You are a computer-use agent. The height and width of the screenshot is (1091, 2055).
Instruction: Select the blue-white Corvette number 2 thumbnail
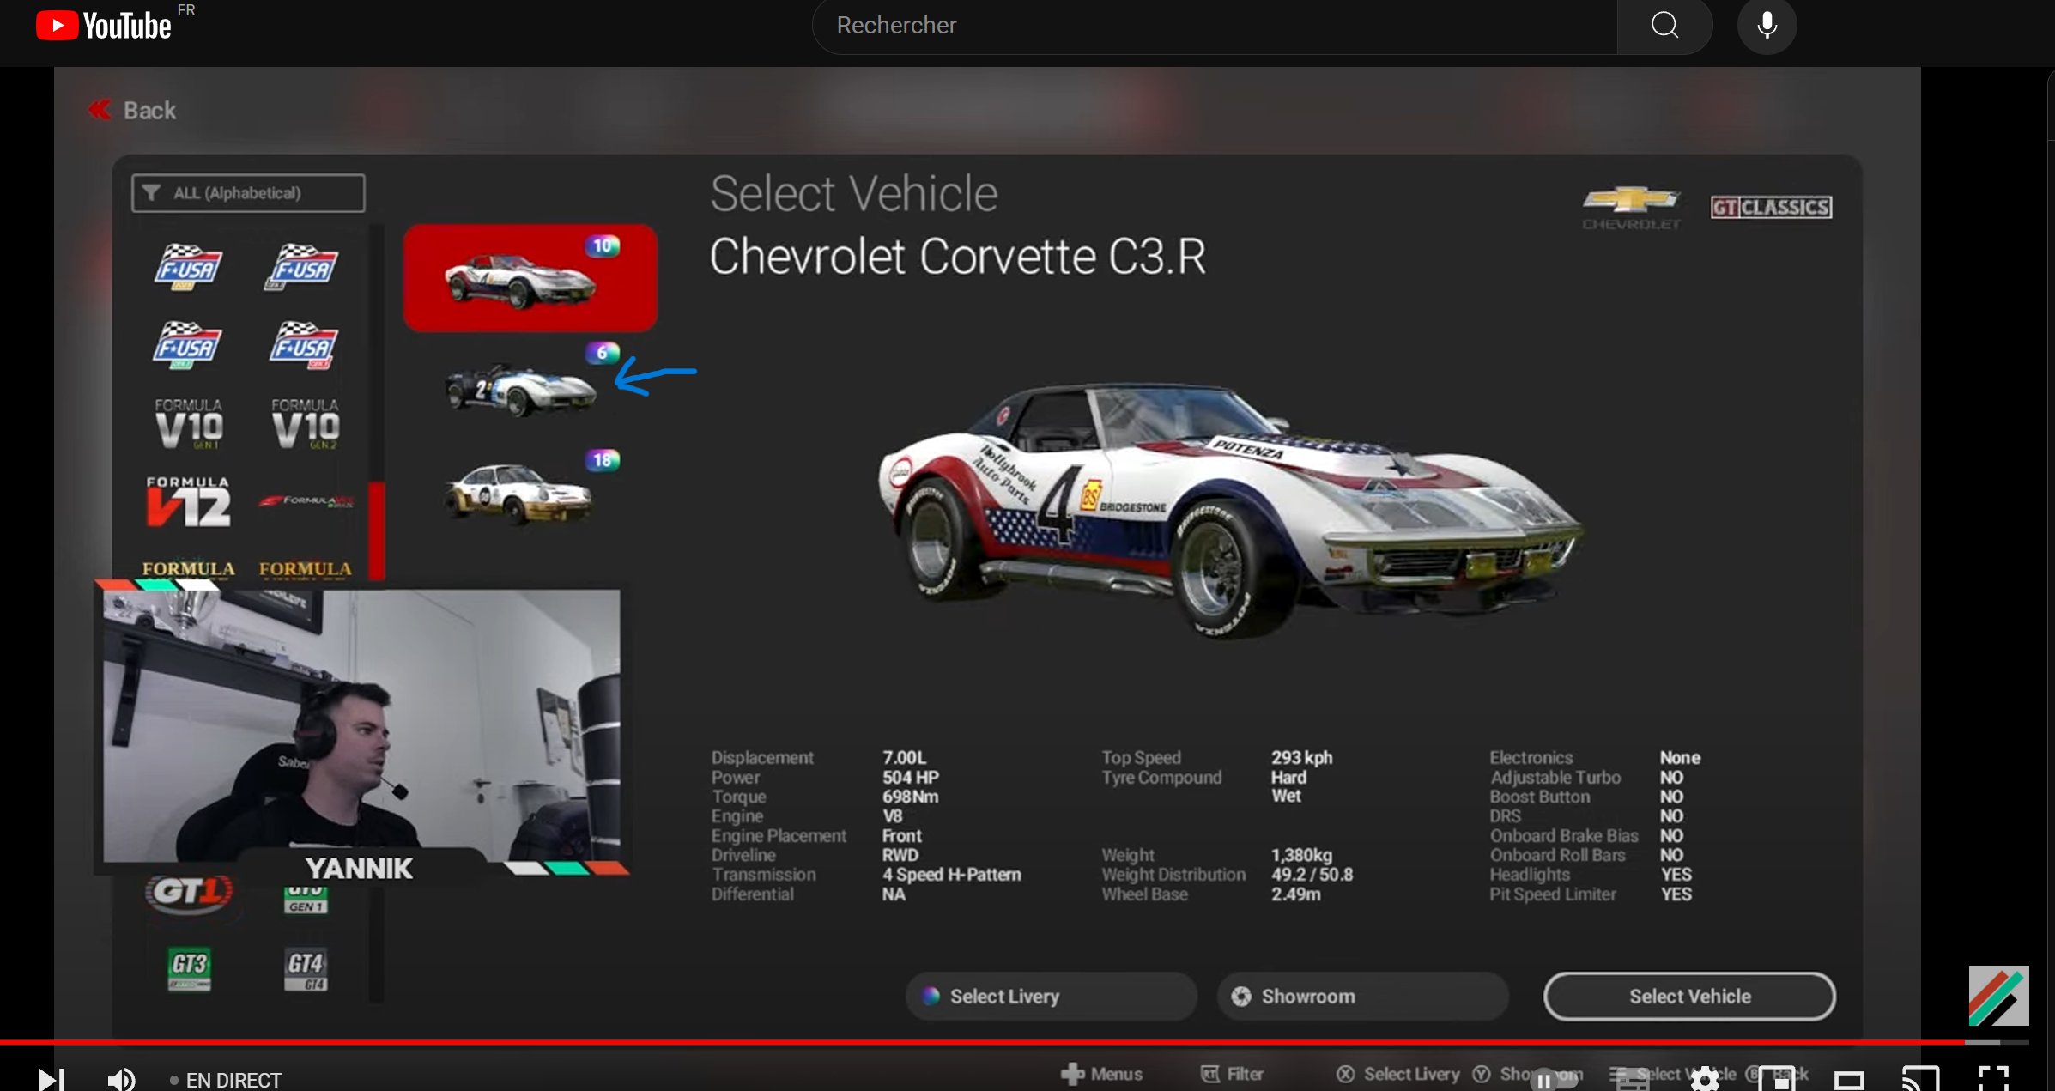tap(520, 389)
